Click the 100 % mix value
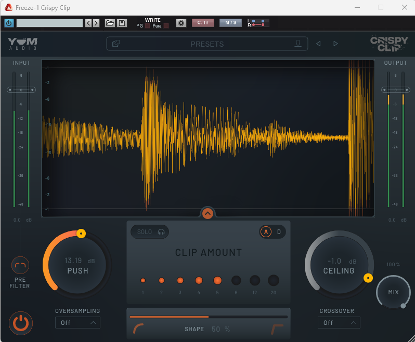Image resolution: width=415 pixels, height=342 pixels. coord(393,265)
